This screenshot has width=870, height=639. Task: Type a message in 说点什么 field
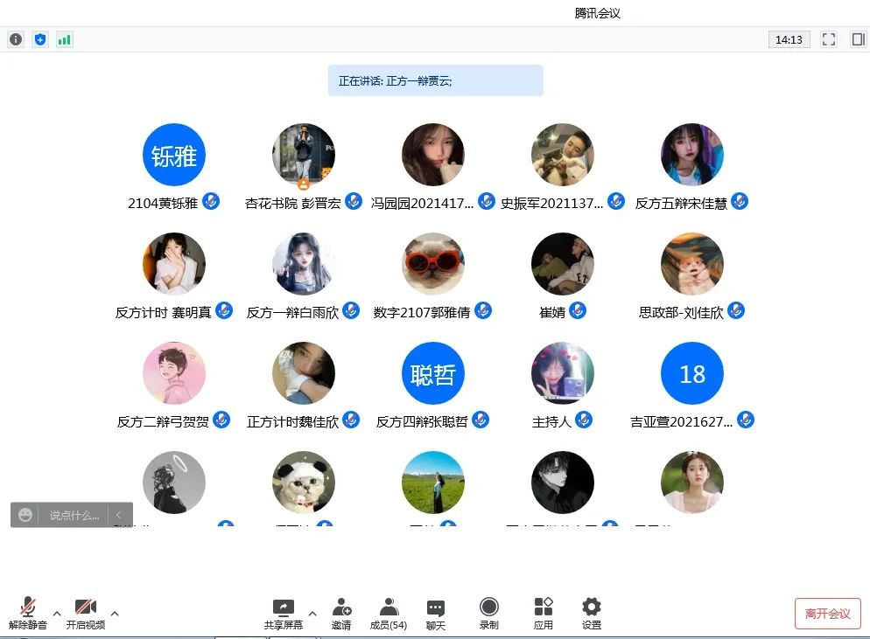tap(74, 515)
